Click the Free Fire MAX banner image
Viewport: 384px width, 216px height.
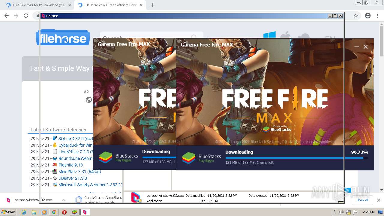click(x=275, y=92)
